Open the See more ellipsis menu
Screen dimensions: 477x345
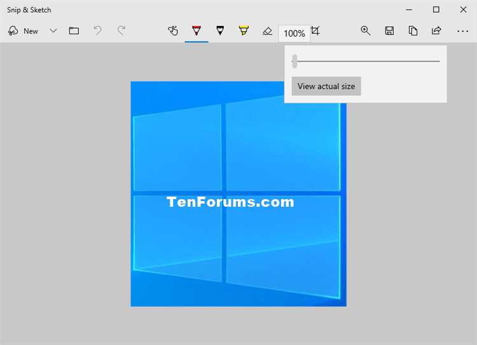pos(462,31)
